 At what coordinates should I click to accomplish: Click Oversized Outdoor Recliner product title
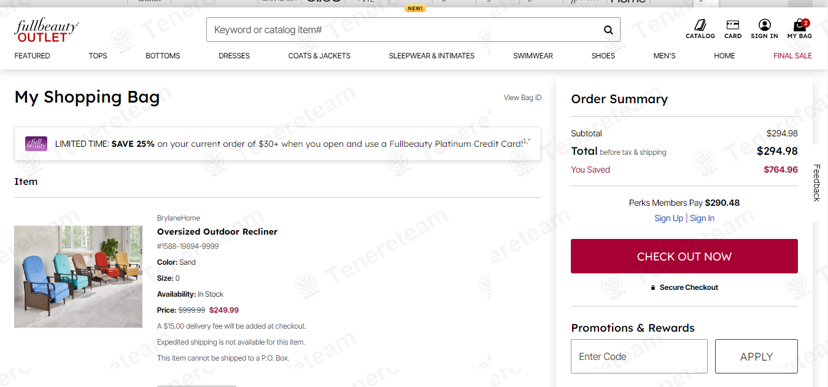(x=217, y=232)
